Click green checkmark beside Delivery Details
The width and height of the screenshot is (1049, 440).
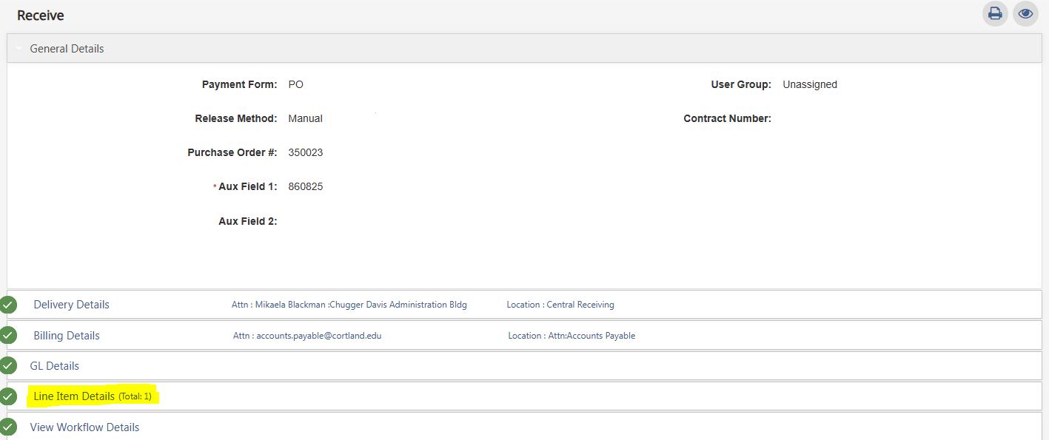[8, 305]
